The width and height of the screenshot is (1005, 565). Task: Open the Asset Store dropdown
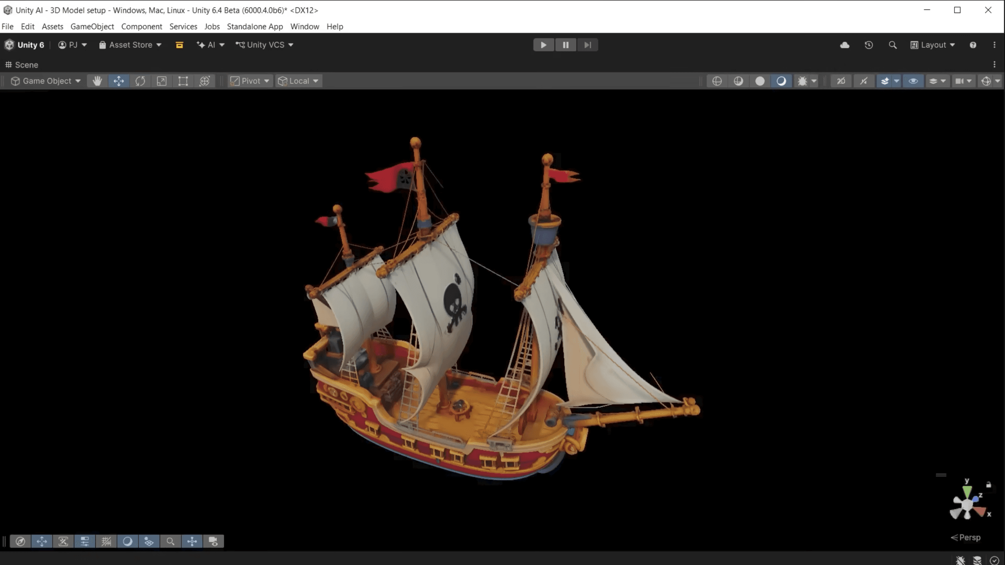tap(130, 45)
